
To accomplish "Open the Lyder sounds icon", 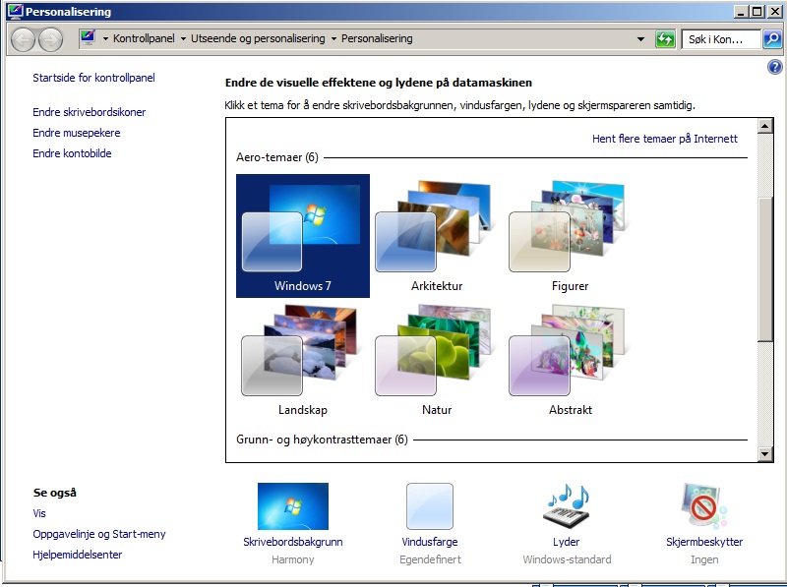I will tap(567, 505).
